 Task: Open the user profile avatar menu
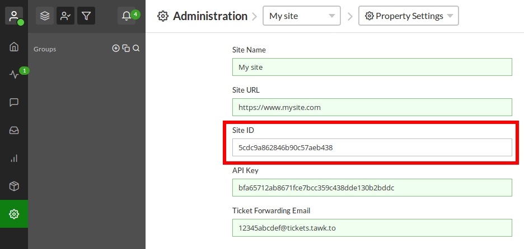click(x=14, y=16)
